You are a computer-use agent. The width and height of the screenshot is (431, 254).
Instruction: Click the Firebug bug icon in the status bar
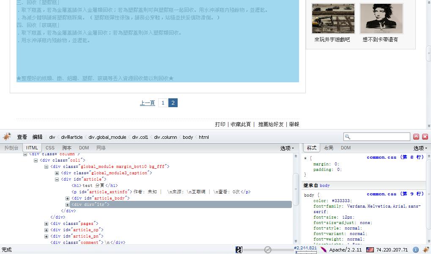coord(426,250)
